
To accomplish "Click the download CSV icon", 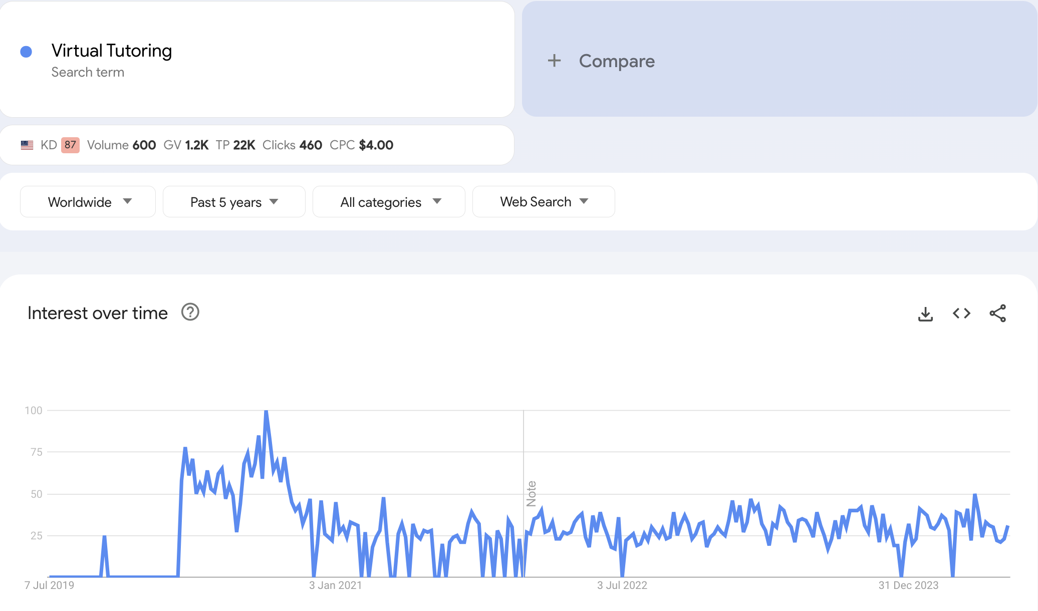I will pyautogui.click(x=925, y=314).
